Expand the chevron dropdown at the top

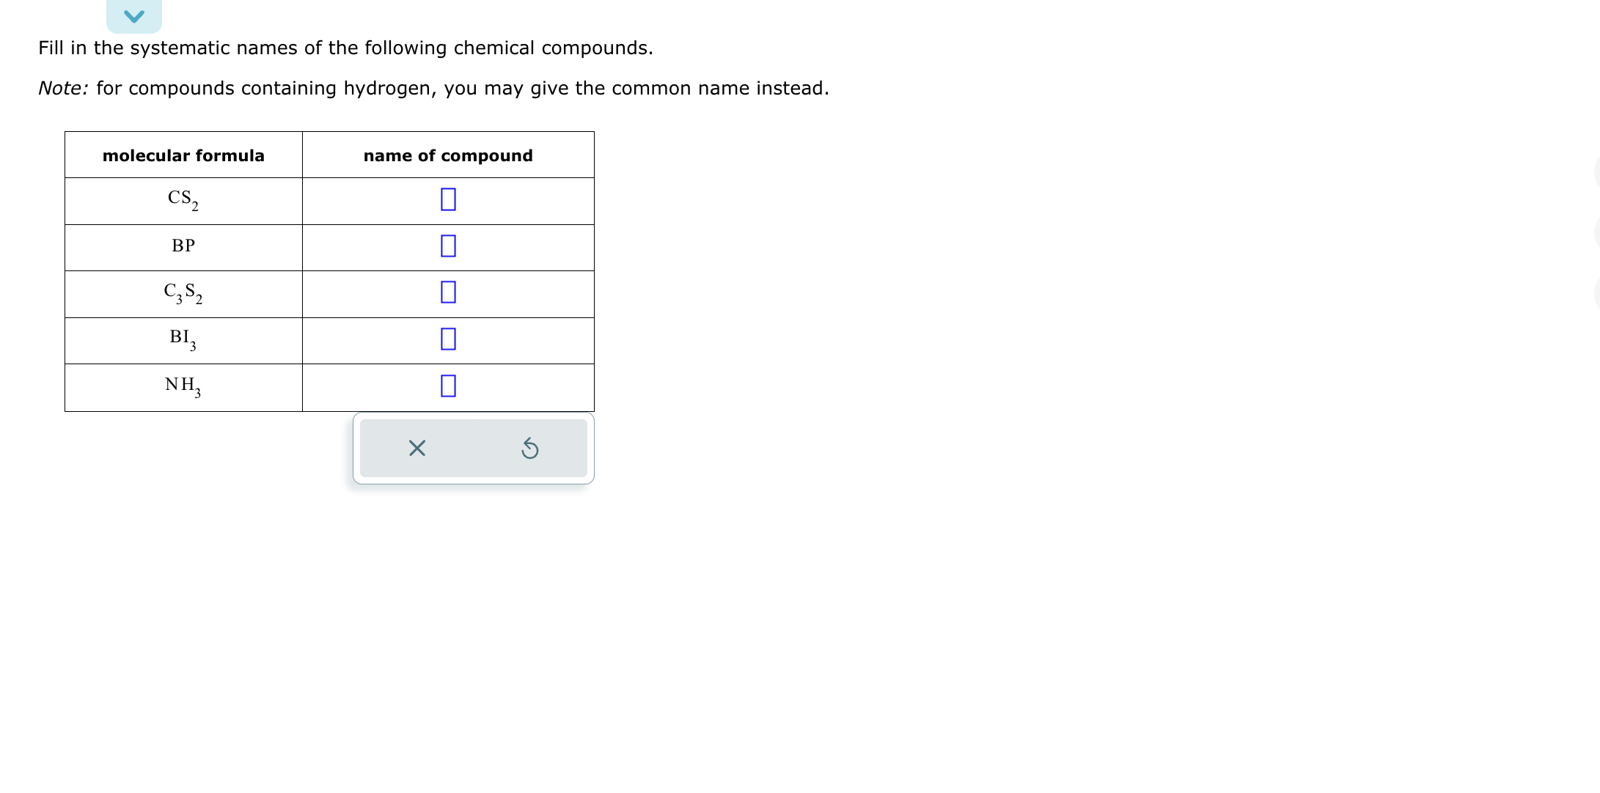[134, 16]
